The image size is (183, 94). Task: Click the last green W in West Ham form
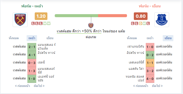[49, 23]
